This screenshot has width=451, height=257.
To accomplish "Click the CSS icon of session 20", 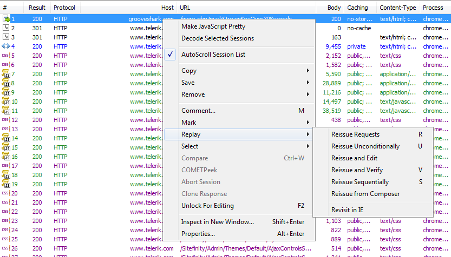I will [6, 193].
